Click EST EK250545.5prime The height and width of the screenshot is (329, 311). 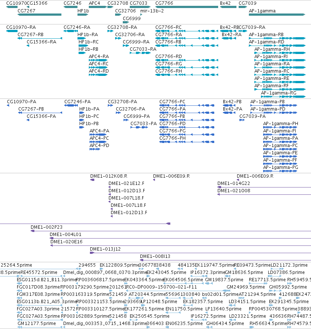149,316
